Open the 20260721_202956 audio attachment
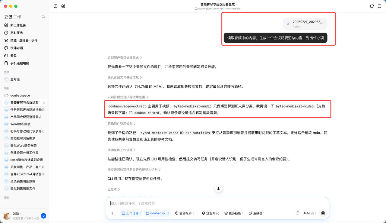386x223 pixels. pos(305,24)
